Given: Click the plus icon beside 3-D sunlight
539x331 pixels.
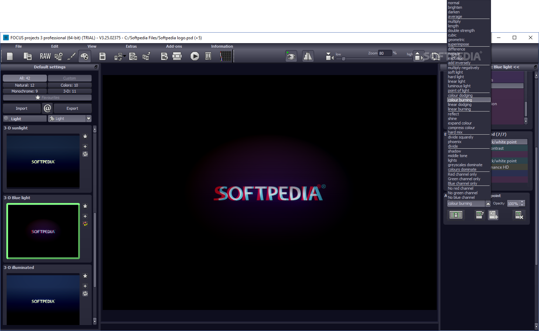Looking at the screenshot, I should tap(85, 147).
